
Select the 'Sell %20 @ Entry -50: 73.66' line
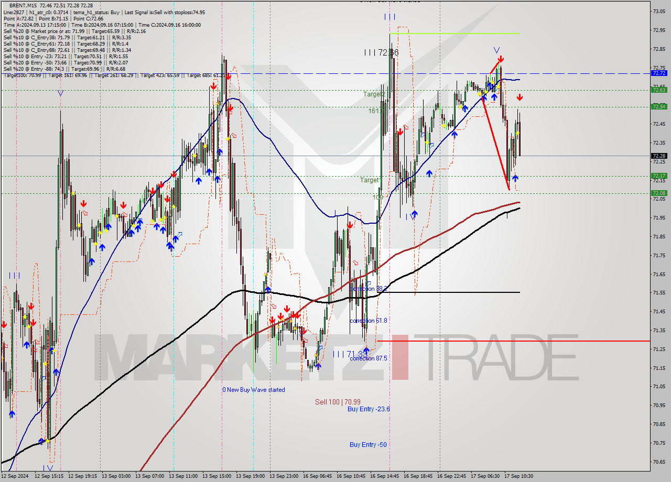point(66,62)
